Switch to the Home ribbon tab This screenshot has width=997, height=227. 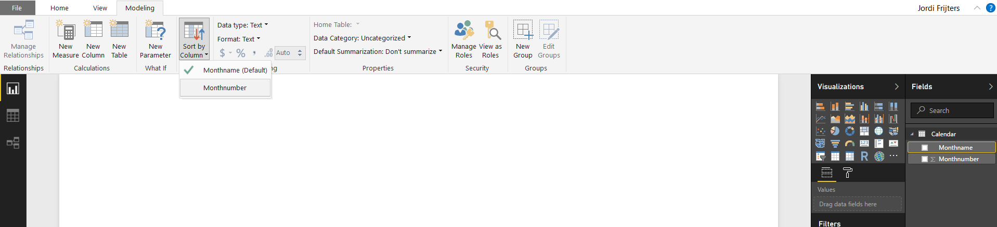[59, 8]
